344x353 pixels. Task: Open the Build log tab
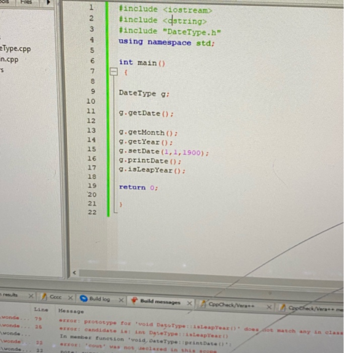[x=100, y=299]
